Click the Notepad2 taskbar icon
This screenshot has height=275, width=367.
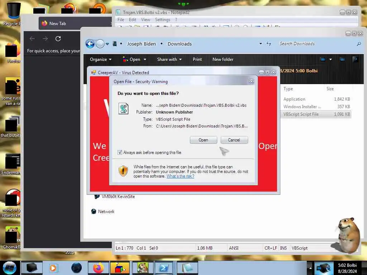tap(186, 268)
